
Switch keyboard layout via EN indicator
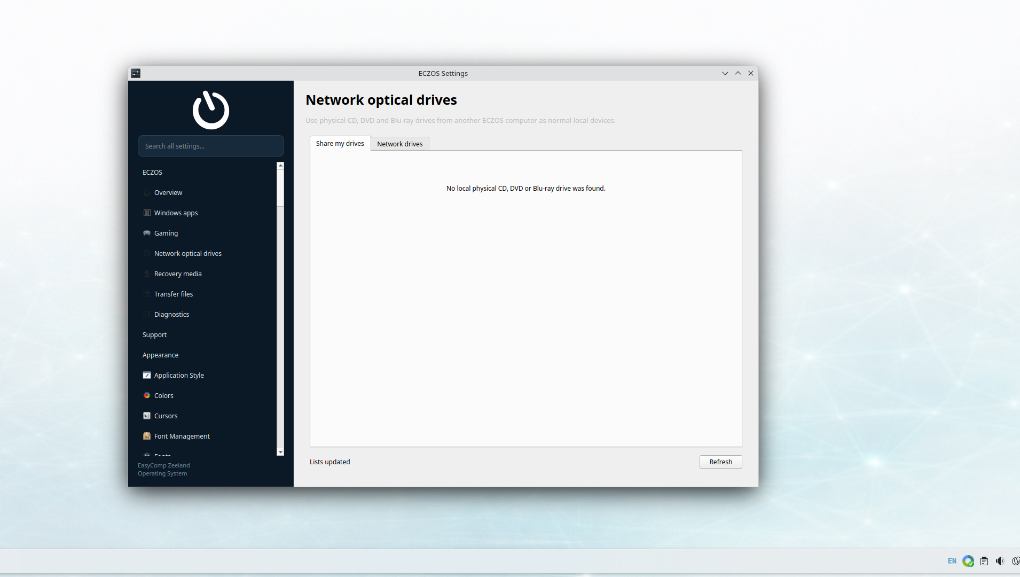tap(952, 561)
